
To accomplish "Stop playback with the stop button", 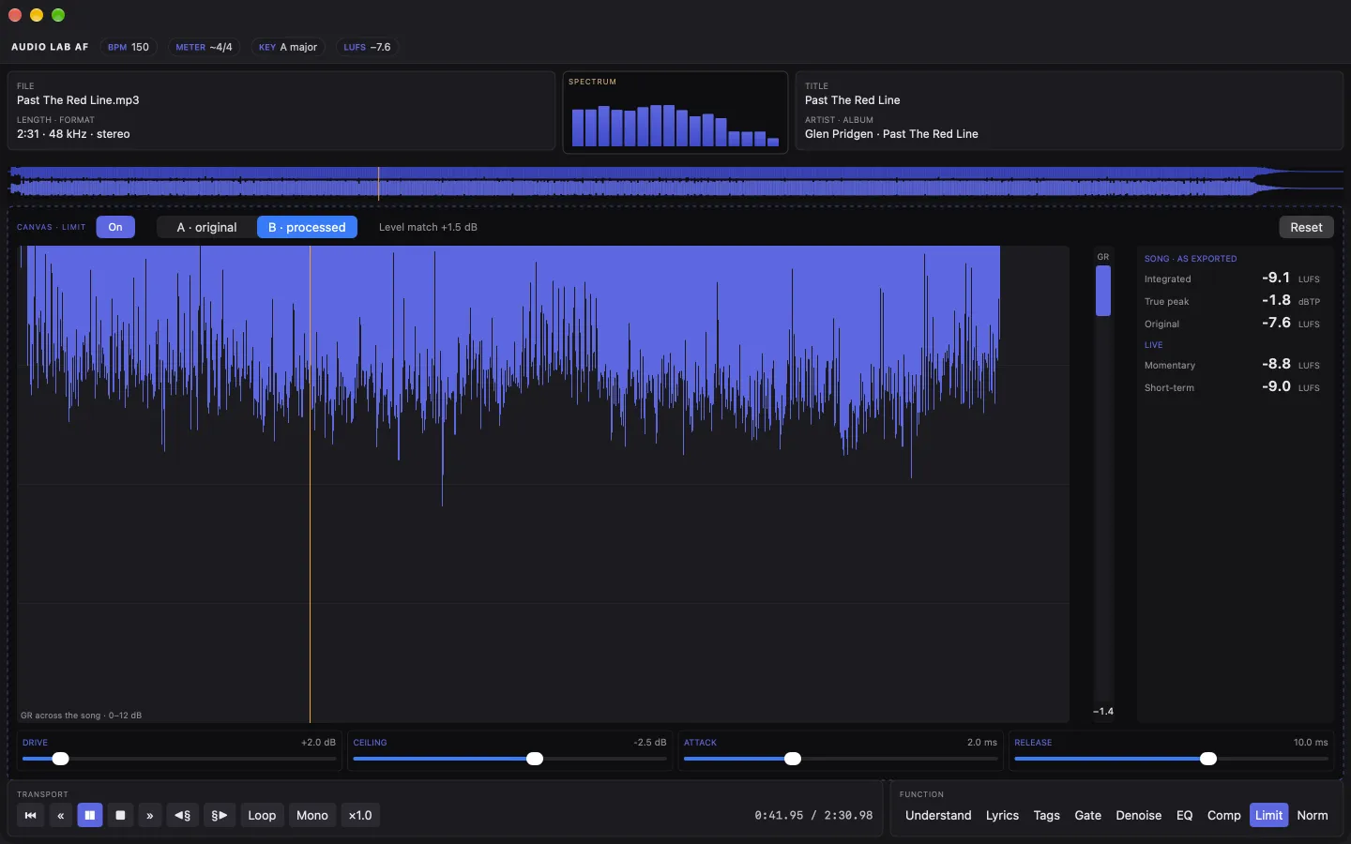I will 120,815.
